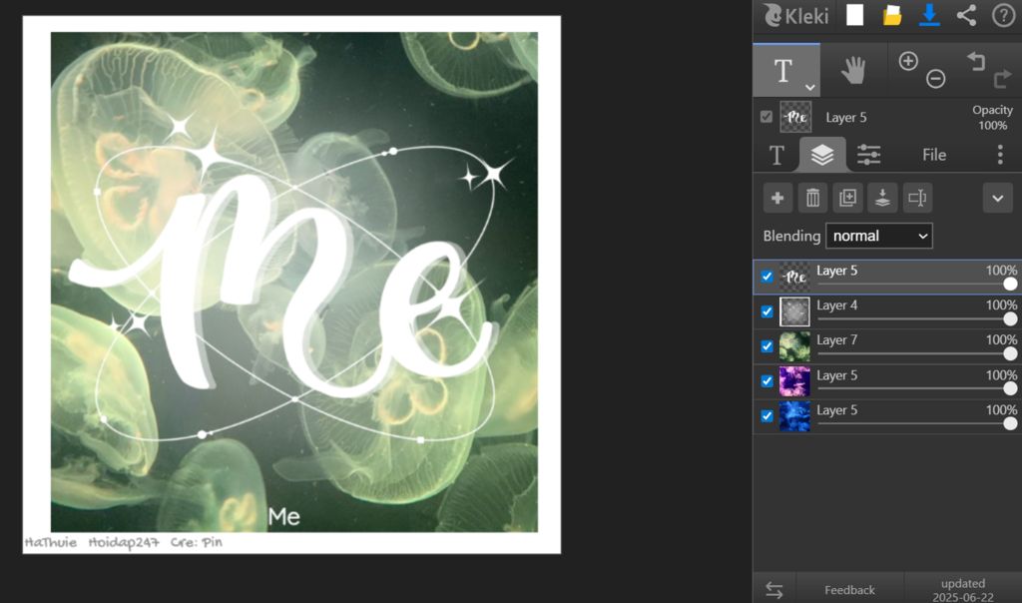This screenshot has width=1022, height=603.
Task: Open an image file via folder icon
Action: [x=891, y=14]
